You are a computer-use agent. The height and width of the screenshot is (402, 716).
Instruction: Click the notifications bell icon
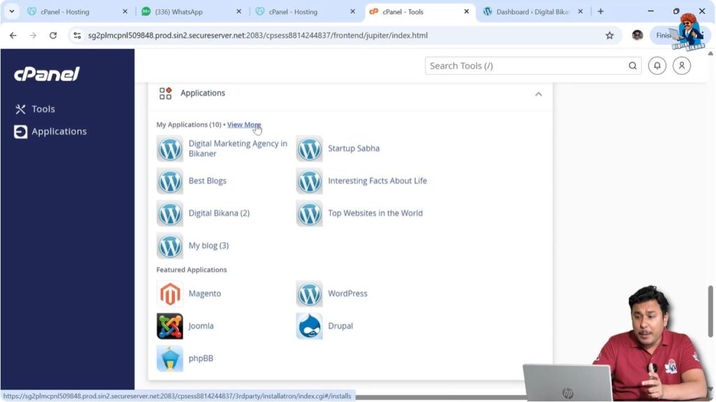pos(657,66)
